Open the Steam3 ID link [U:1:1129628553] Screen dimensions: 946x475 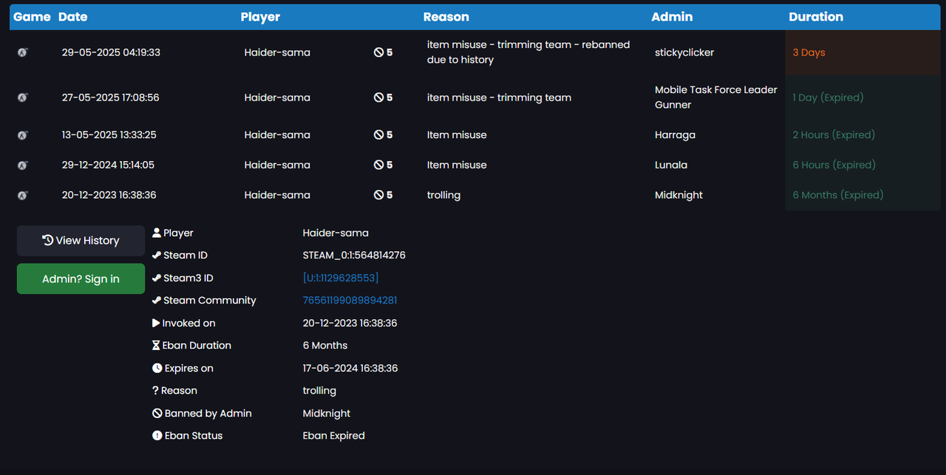[341, 278]
